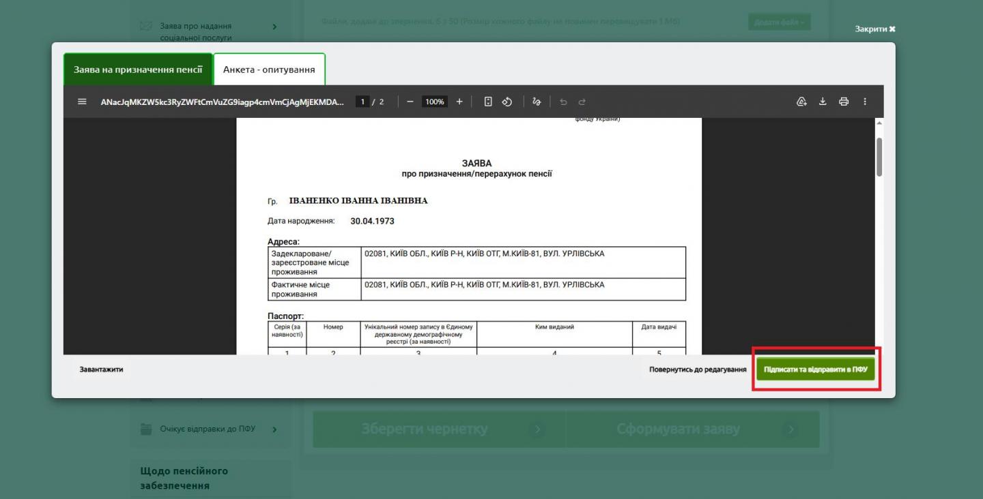Click Підписати та відправити в ПФУ button
This screenshot has height=499, width=983.
[x=816, y=369]
